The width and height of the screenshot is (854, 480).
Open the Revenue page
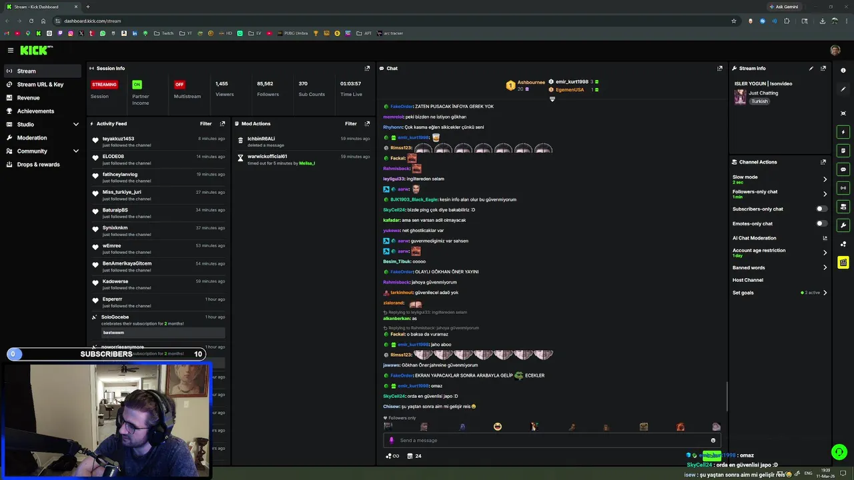[x=42, y=98]
